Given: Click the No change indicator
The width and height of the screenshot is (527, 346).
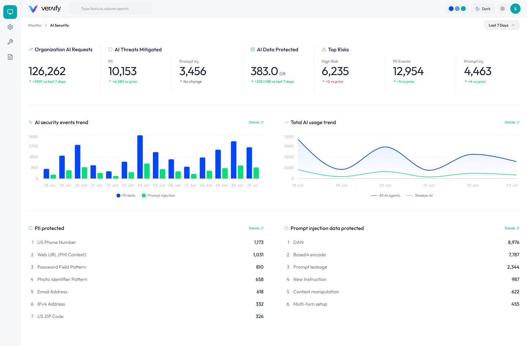Looking at the screenshot, I should (191, 82).
